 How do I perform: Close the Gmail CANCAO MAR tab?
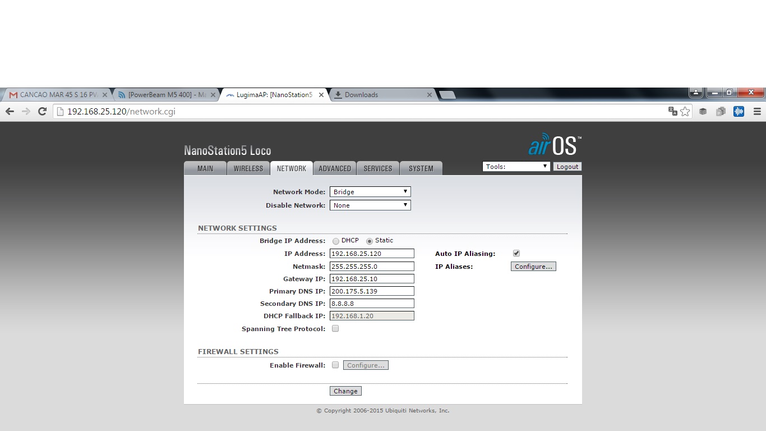pos(104,95)
